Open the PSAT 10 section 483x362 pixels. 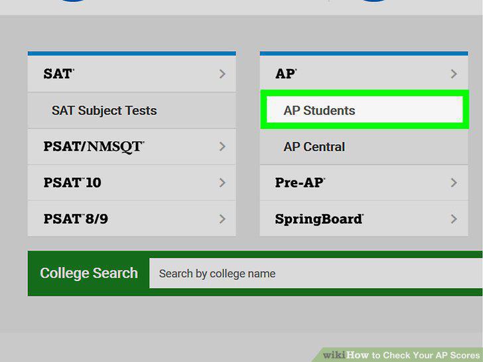click(132, 183)
